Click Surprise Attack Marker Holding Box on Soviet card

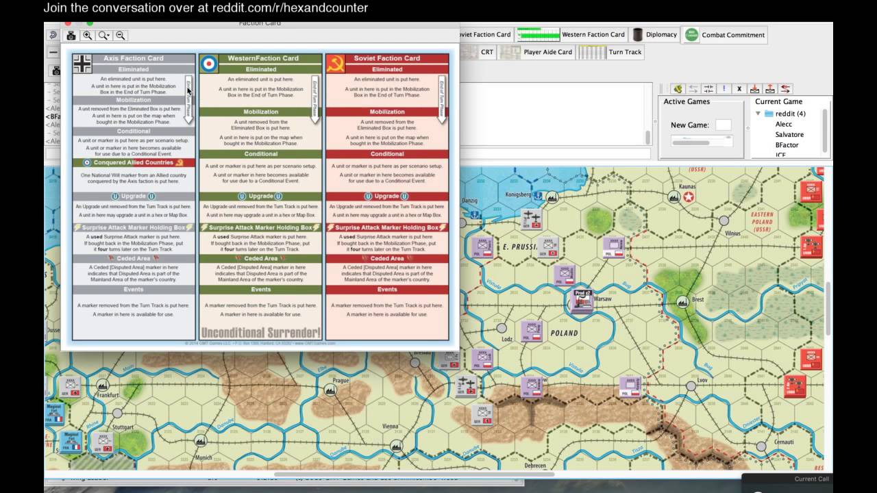(387, 227)
